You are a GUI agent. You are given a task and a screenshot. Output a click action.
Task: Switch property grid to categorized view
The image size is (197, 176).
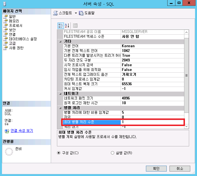point(61,26)
